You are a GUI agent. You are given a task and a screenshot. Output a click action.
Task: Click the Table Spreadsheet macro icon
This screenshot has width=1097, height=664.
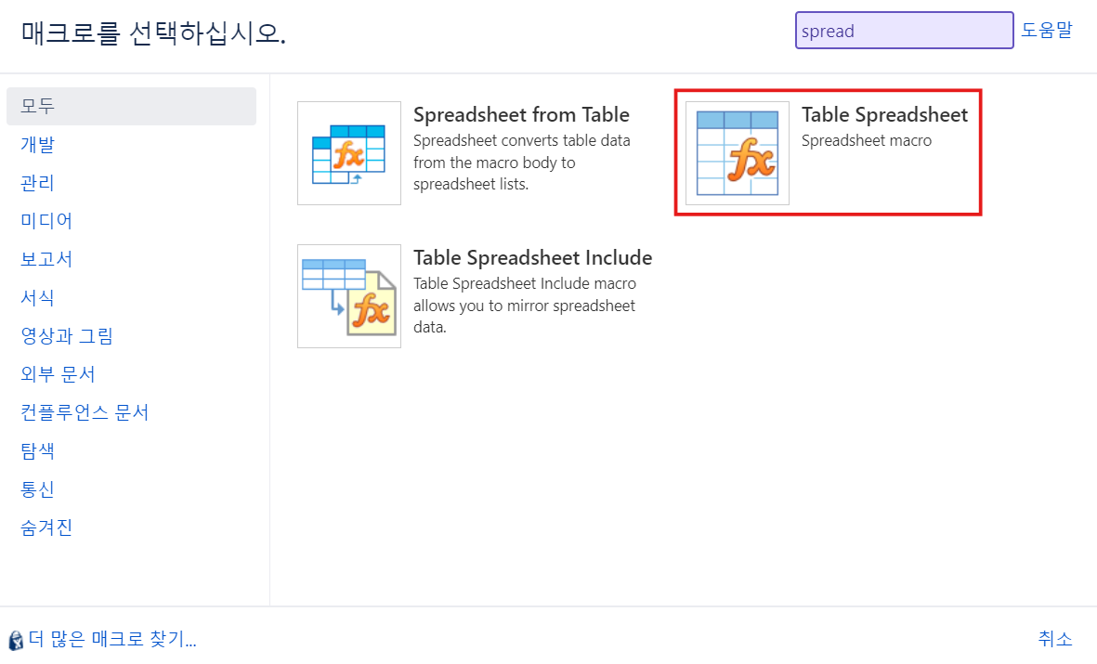pos(738,153)
